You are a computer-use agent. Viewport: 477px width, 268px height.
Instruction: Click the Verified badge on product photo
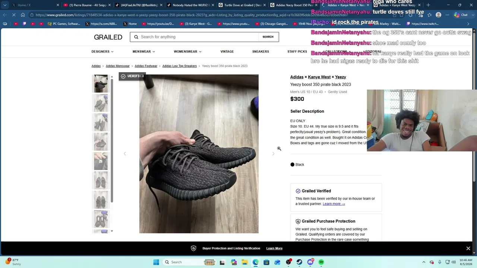(132, 76)
